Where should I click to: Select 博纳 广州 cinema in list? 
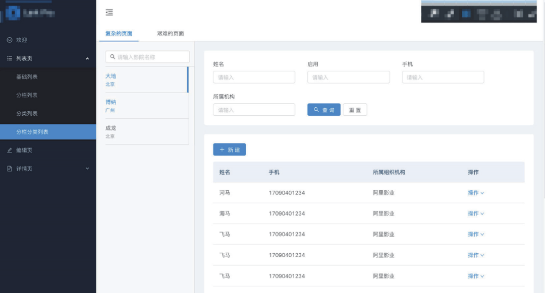pos(147,106)
